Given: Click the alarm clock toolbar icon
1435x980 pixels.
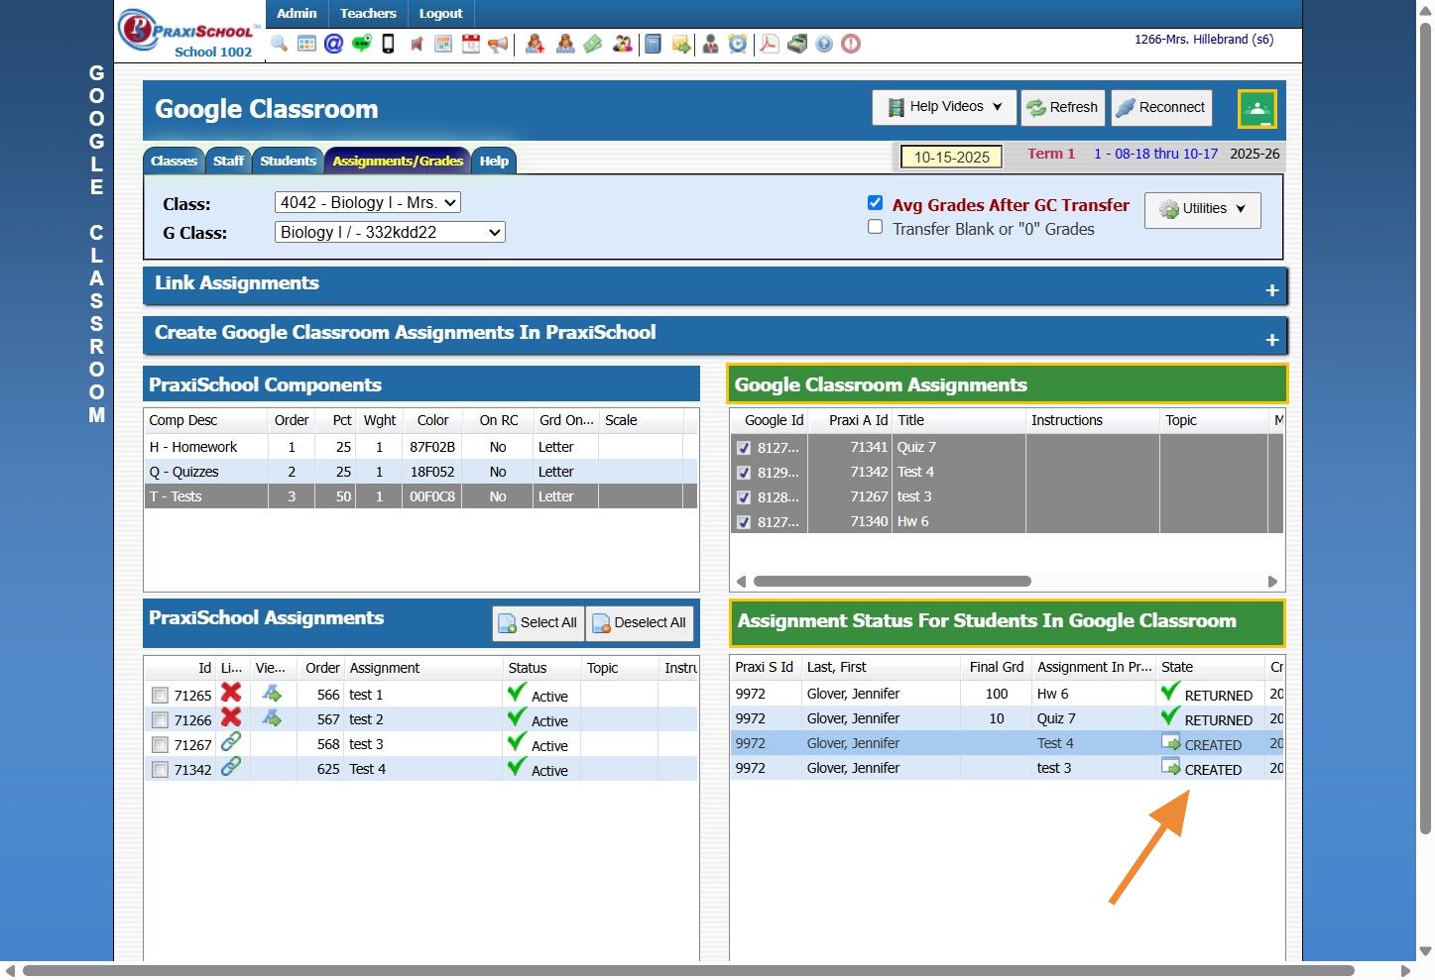Looking at the screenshot, I should (x=738, y=44).
